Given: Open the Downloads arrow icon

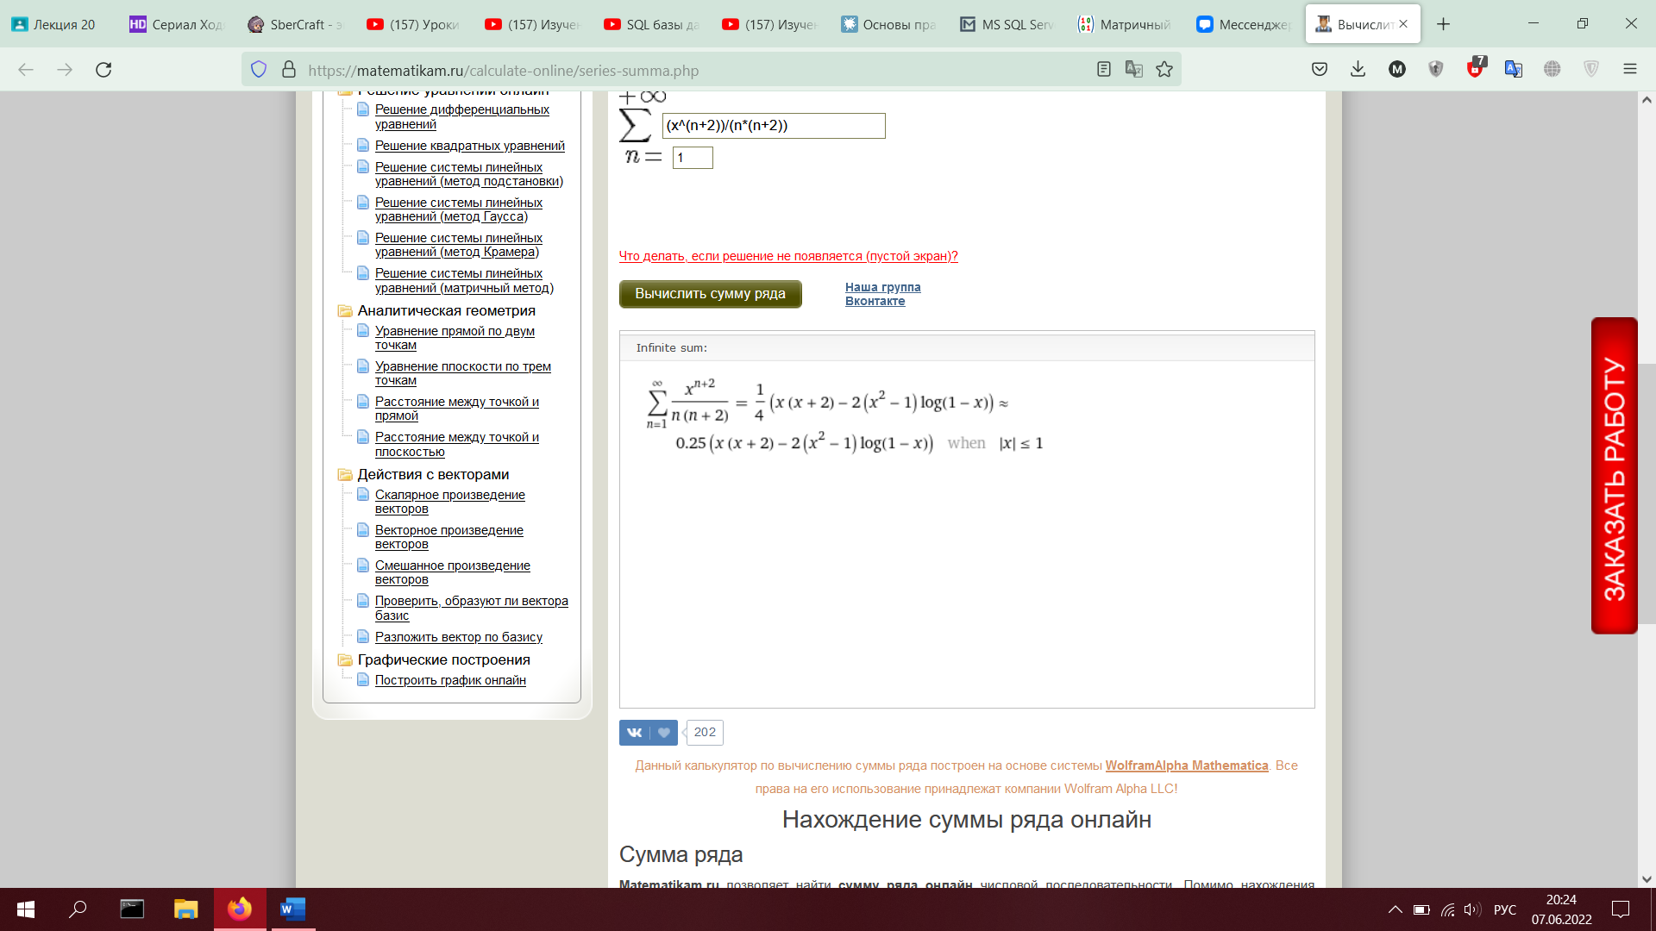Looking at the screenshot, I should point(1358,70).
